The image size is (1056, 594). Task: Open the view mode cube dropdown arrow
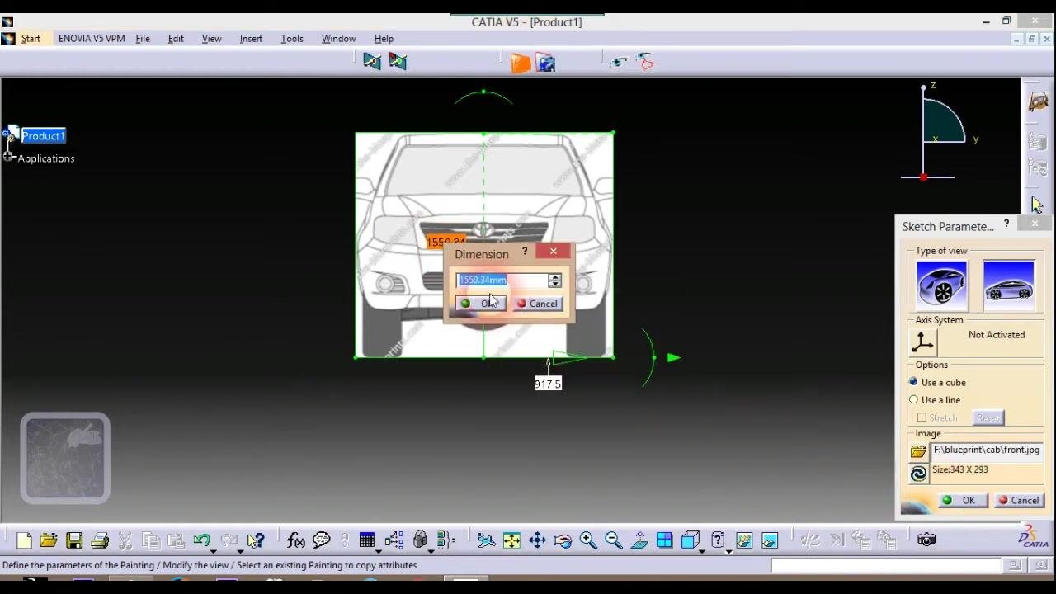coord(702,550)
